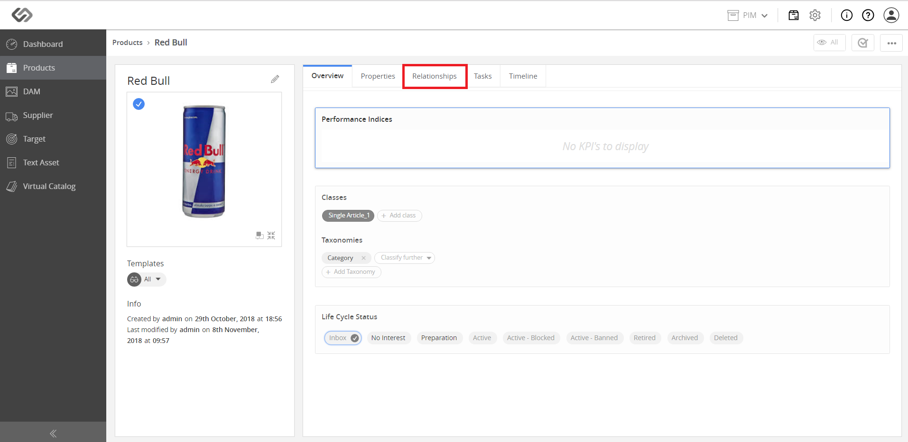Screen dimensions: 908x442
Task: Click the Red Bull can thumbnail
Action: click(x=204, y=161)
